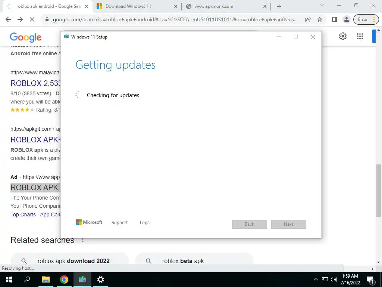Open network icon in system tray
382x287 pixels.
(x=325, y=280)
